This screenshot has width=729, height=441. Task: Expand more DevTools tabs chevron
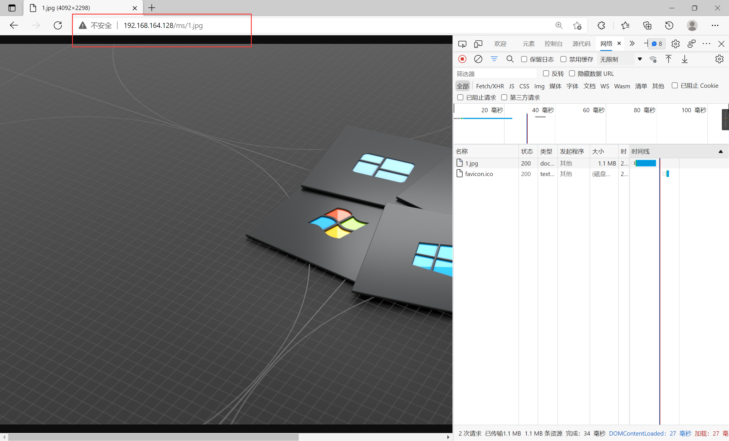(x=632, y=44)
